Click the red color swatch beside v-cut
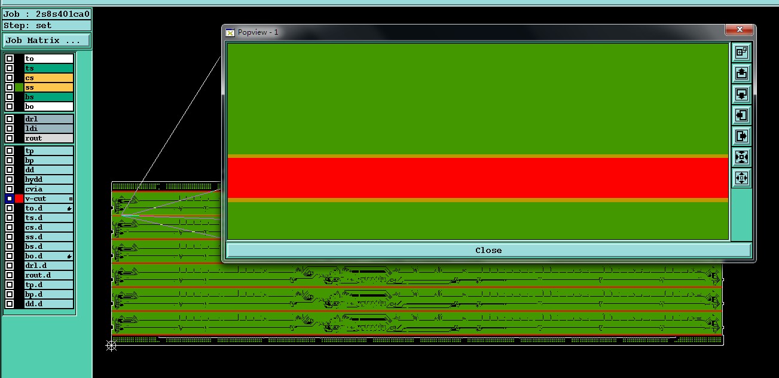Image resolution: width=779 pixels, height=378 pixels. pyautogui.click(x=19, y=199)
